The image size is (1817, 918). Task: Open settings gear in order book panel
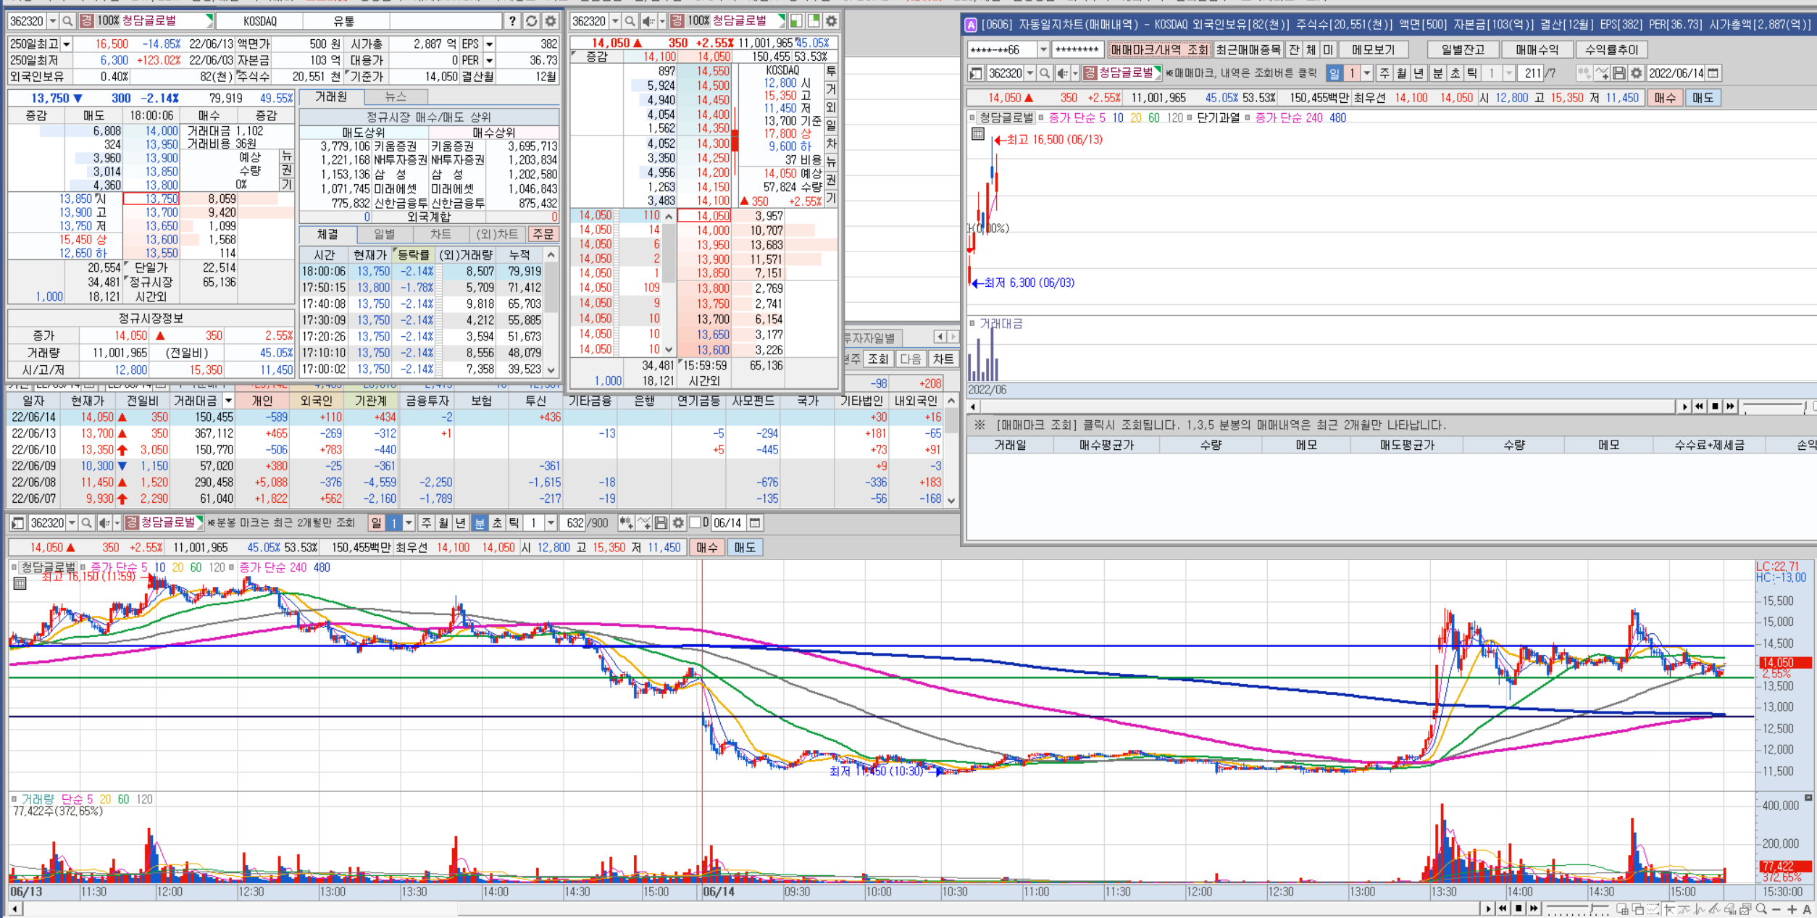[x=831, y=21]
